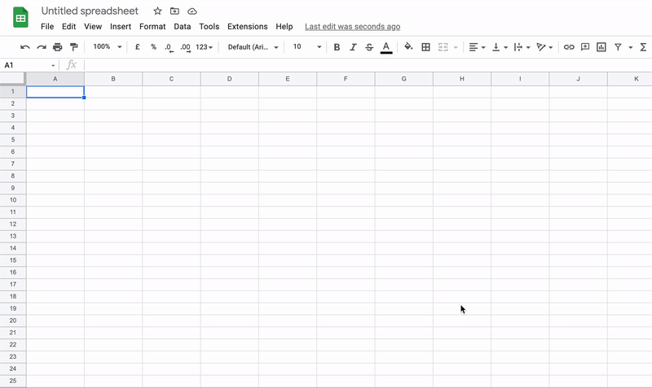The image size is (652, 388).
Task: Open the 100% zoom dropdown
Action: click(x=105, y=47)
